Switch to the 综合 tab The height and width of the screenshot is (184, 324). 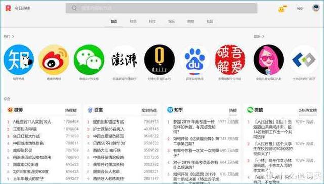coord(133,21)
